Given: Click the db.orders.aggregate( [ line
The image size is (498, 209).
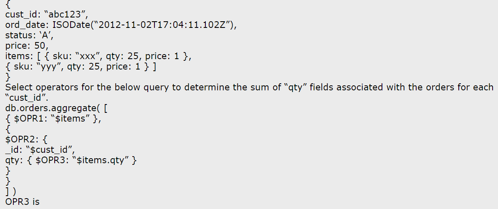Looking at the screenshot, I should pos(57,108).
